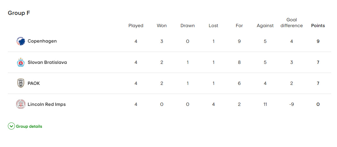Viewport: 337px width, 147px height.
Task: Click the Played column header
Action: pyautogui.click(x=136, y=26)
